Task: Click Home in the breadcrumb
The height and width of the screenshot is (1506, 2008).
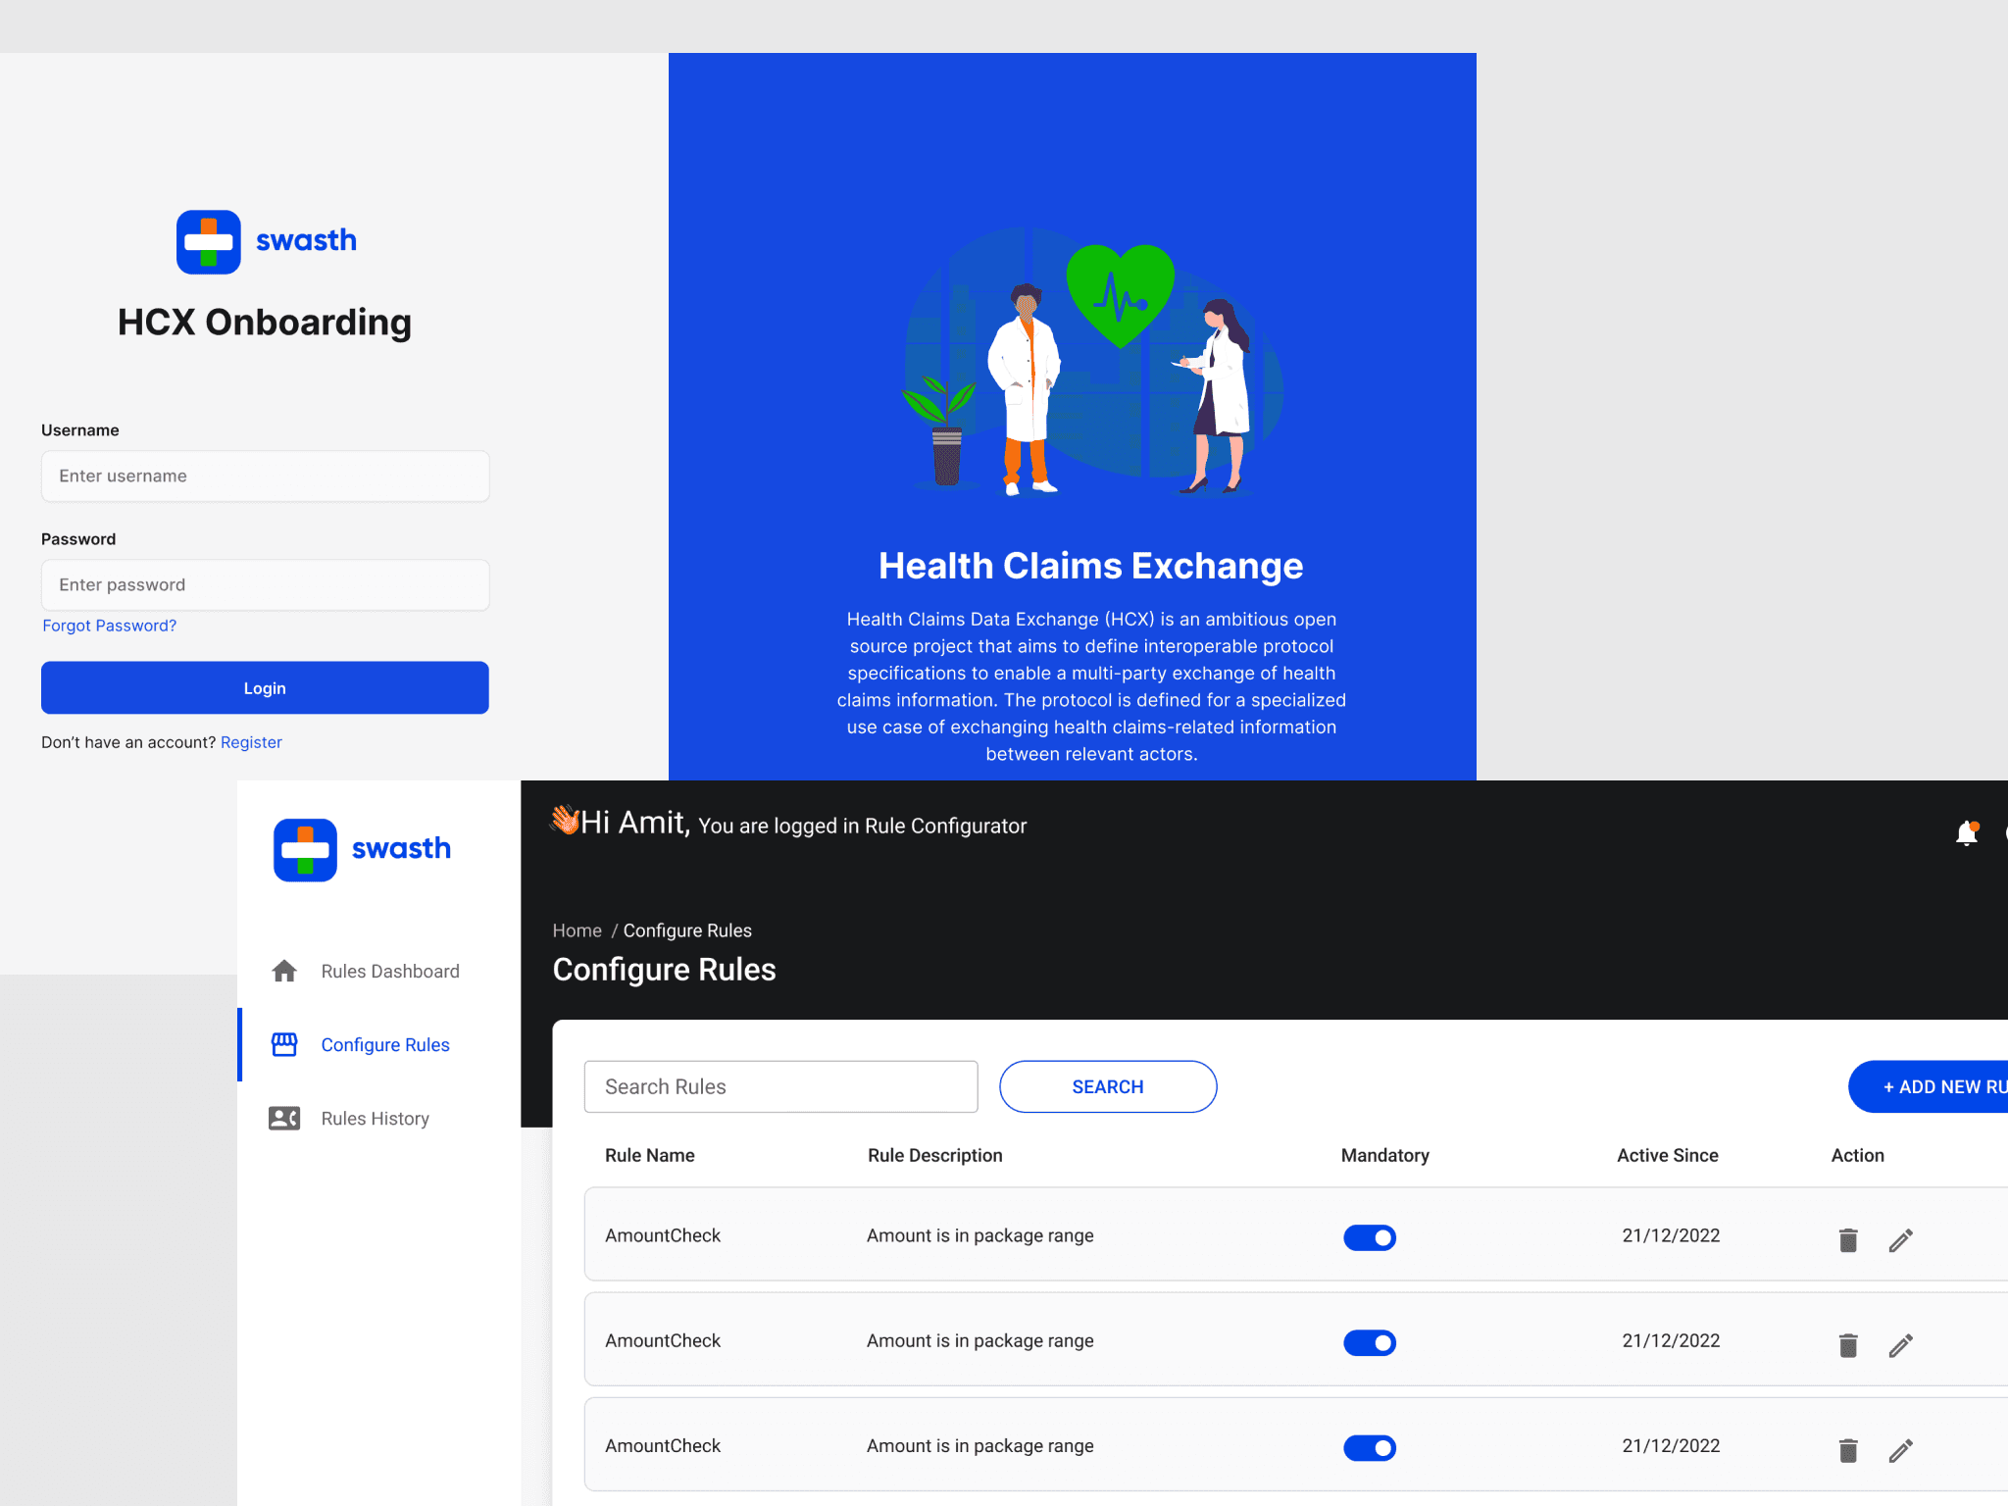Action: pos(577,930)
